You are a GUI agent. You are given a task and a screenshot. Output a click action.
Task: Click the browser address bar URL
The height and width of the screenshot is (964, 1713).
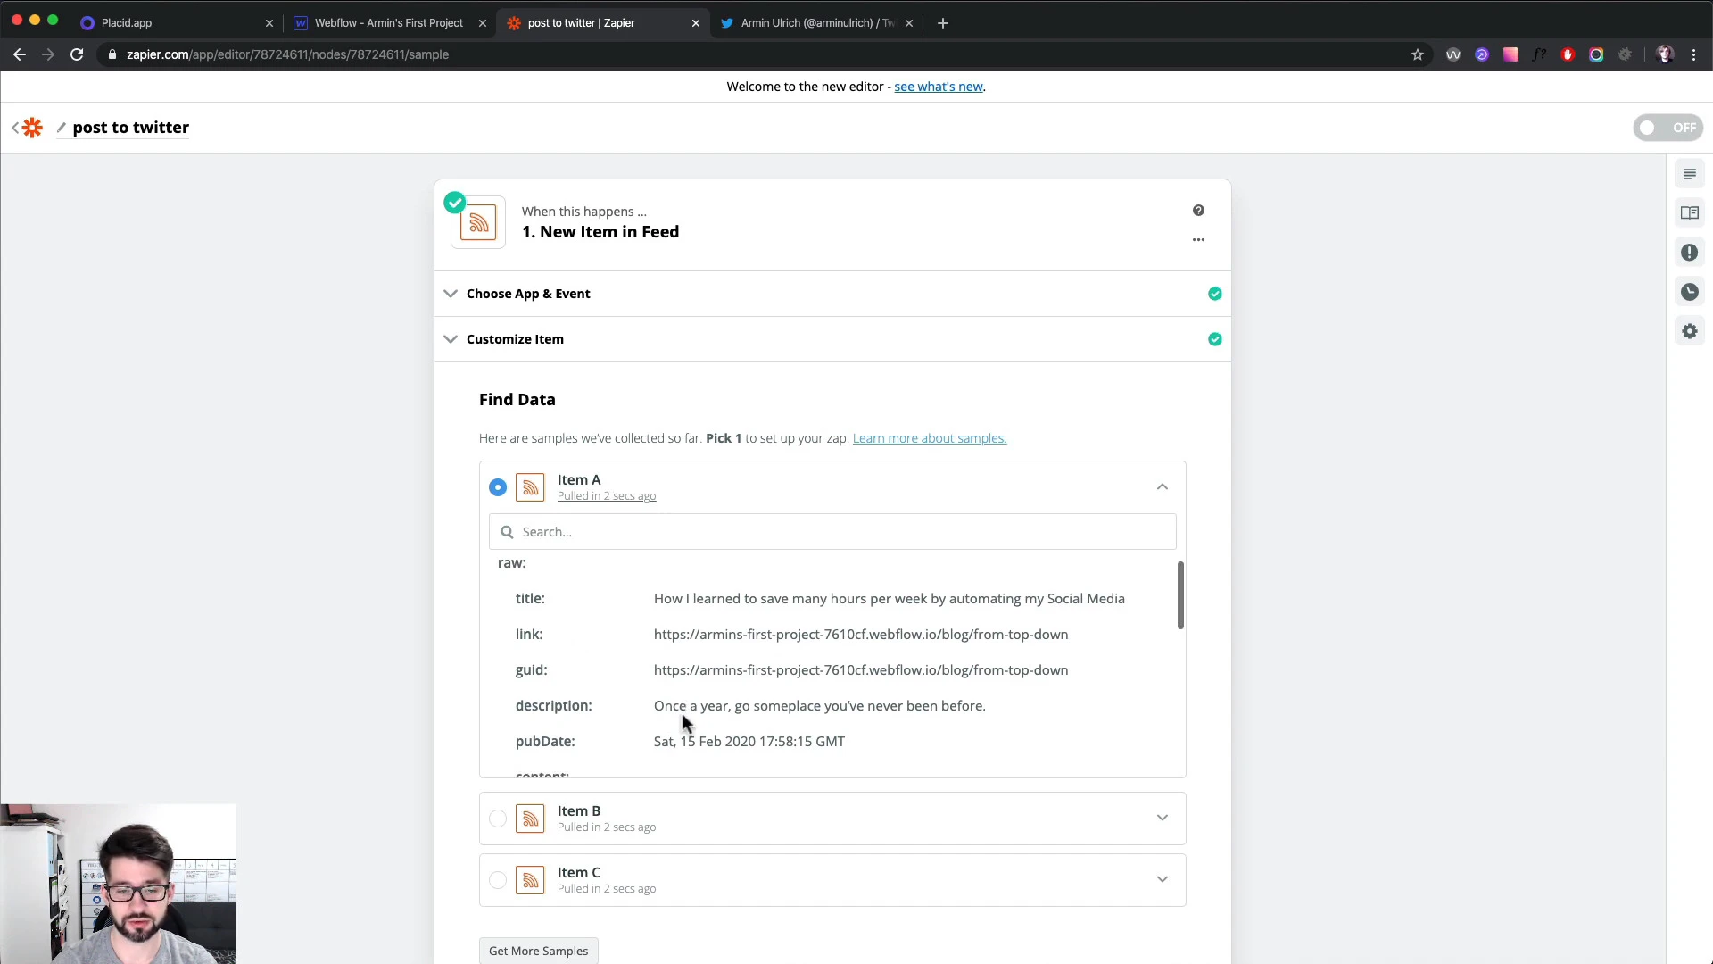pyautogui.click(x=287, y=54)
